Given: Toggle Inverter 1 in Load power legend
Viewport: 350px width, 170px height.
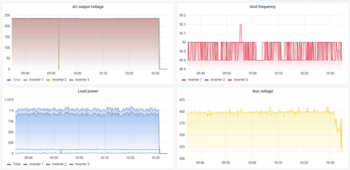Looking at the screenshot, I should click(x=36, y=164).
